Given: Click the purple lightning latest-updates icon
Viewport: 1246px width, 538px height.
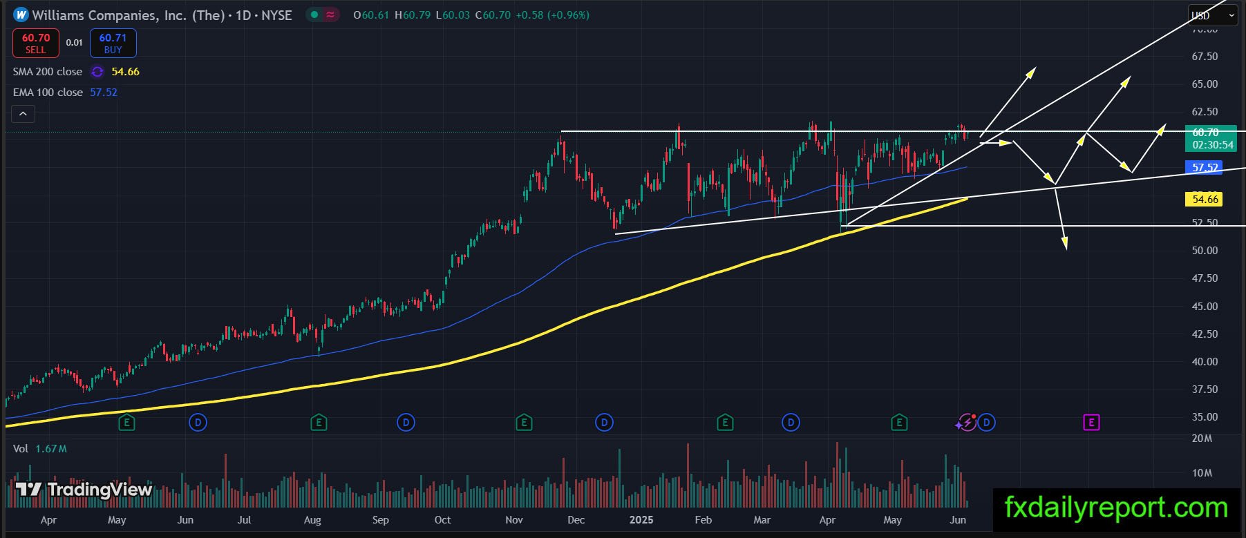Looking at the screenshot, I should 966,422.
